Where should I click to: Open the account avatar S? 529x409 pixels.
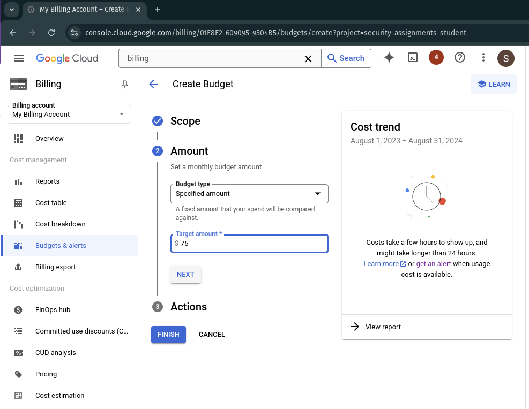[x=506, y=58]
